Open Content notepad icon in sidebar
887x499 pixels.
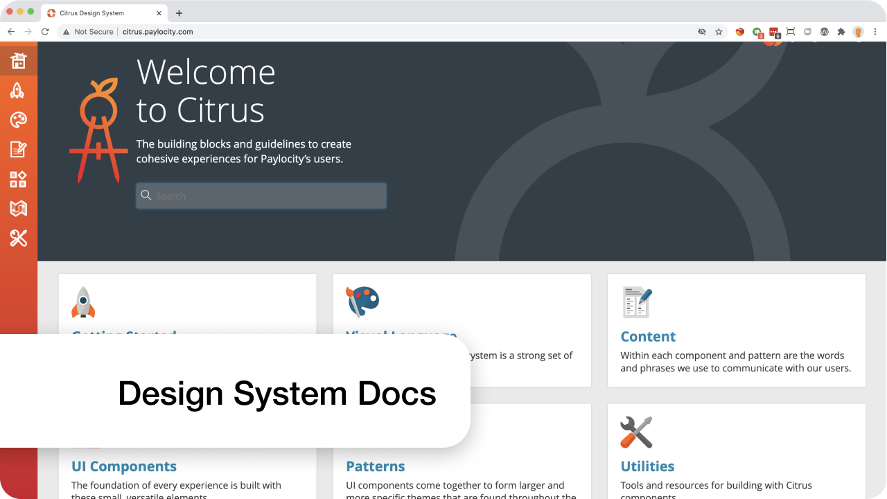tap(19, 149)
